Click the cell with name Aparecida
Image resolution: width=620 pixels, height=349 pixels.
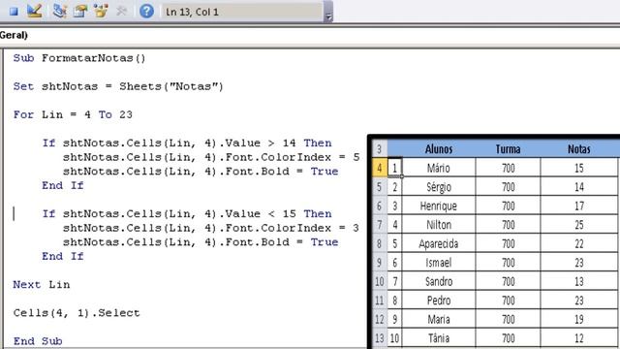click(x=439, y=243)
